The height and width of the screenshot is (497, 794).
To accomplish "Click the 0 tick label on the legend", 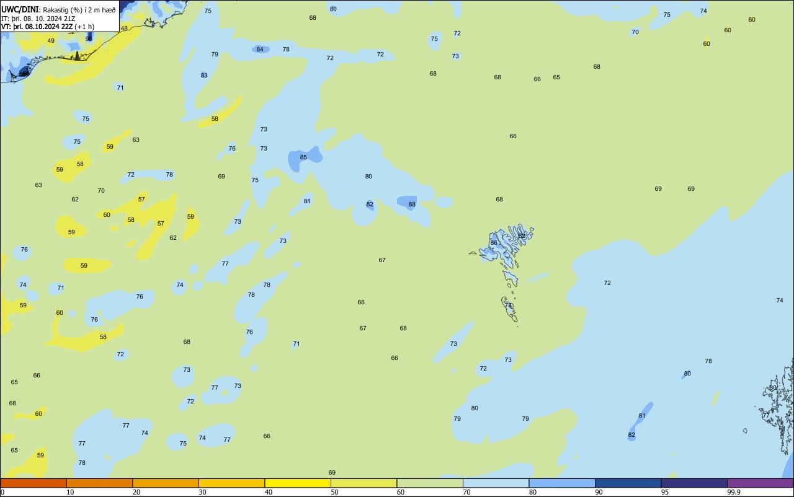I will point(2,492).
